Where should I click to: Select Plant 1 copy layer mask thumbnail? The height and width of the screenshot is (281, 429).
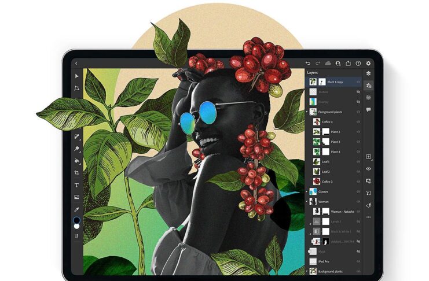pos(322,82)
